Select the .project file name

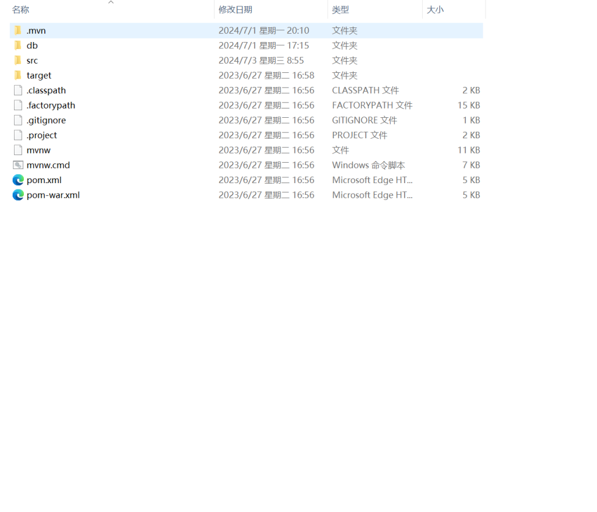tap(42, 135)
